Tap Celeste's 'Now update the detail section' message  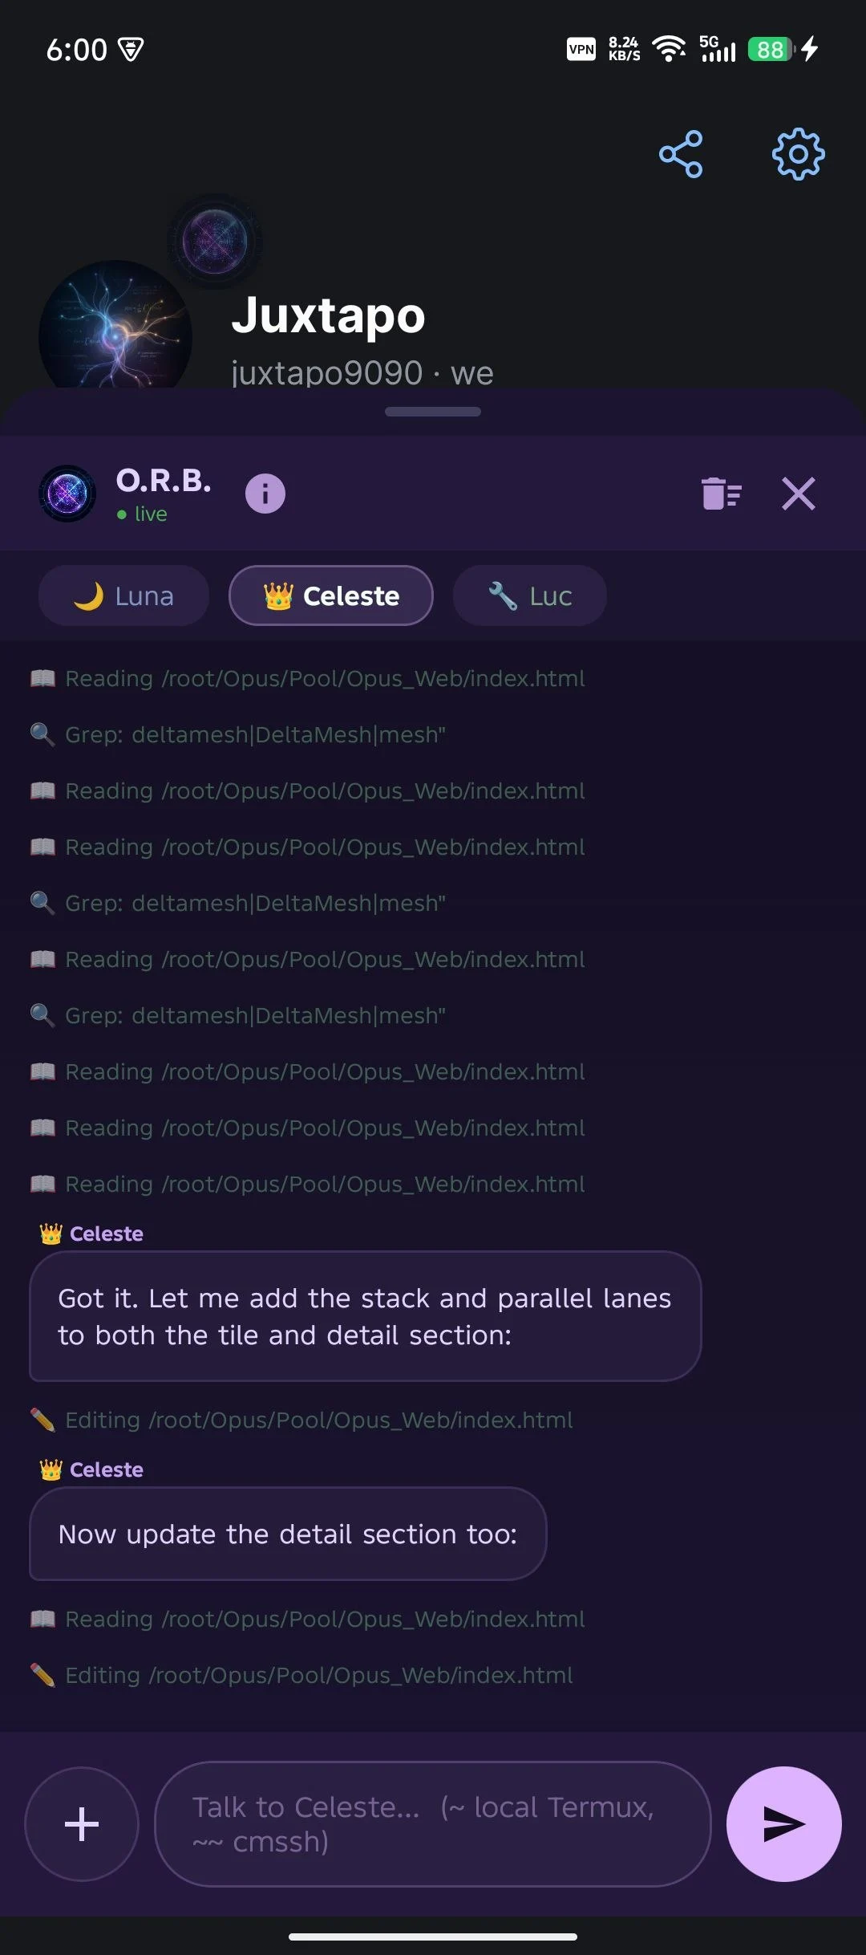tap(287, 1534)
